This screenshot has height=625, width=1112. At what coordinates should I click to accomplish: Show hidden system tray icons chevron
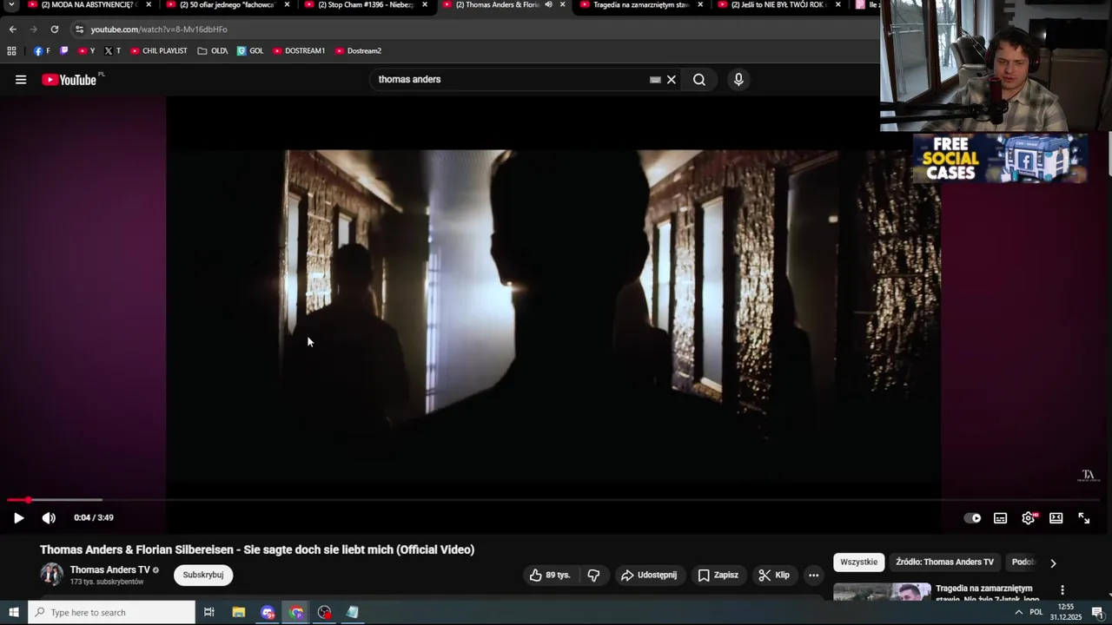pos(1018,613)
